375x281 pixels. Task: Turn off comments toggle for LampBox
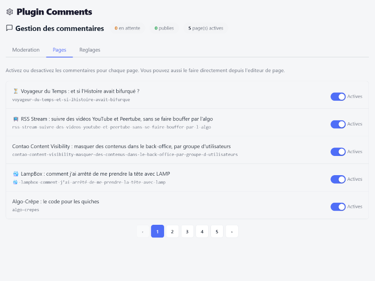[x=338, y=179]
